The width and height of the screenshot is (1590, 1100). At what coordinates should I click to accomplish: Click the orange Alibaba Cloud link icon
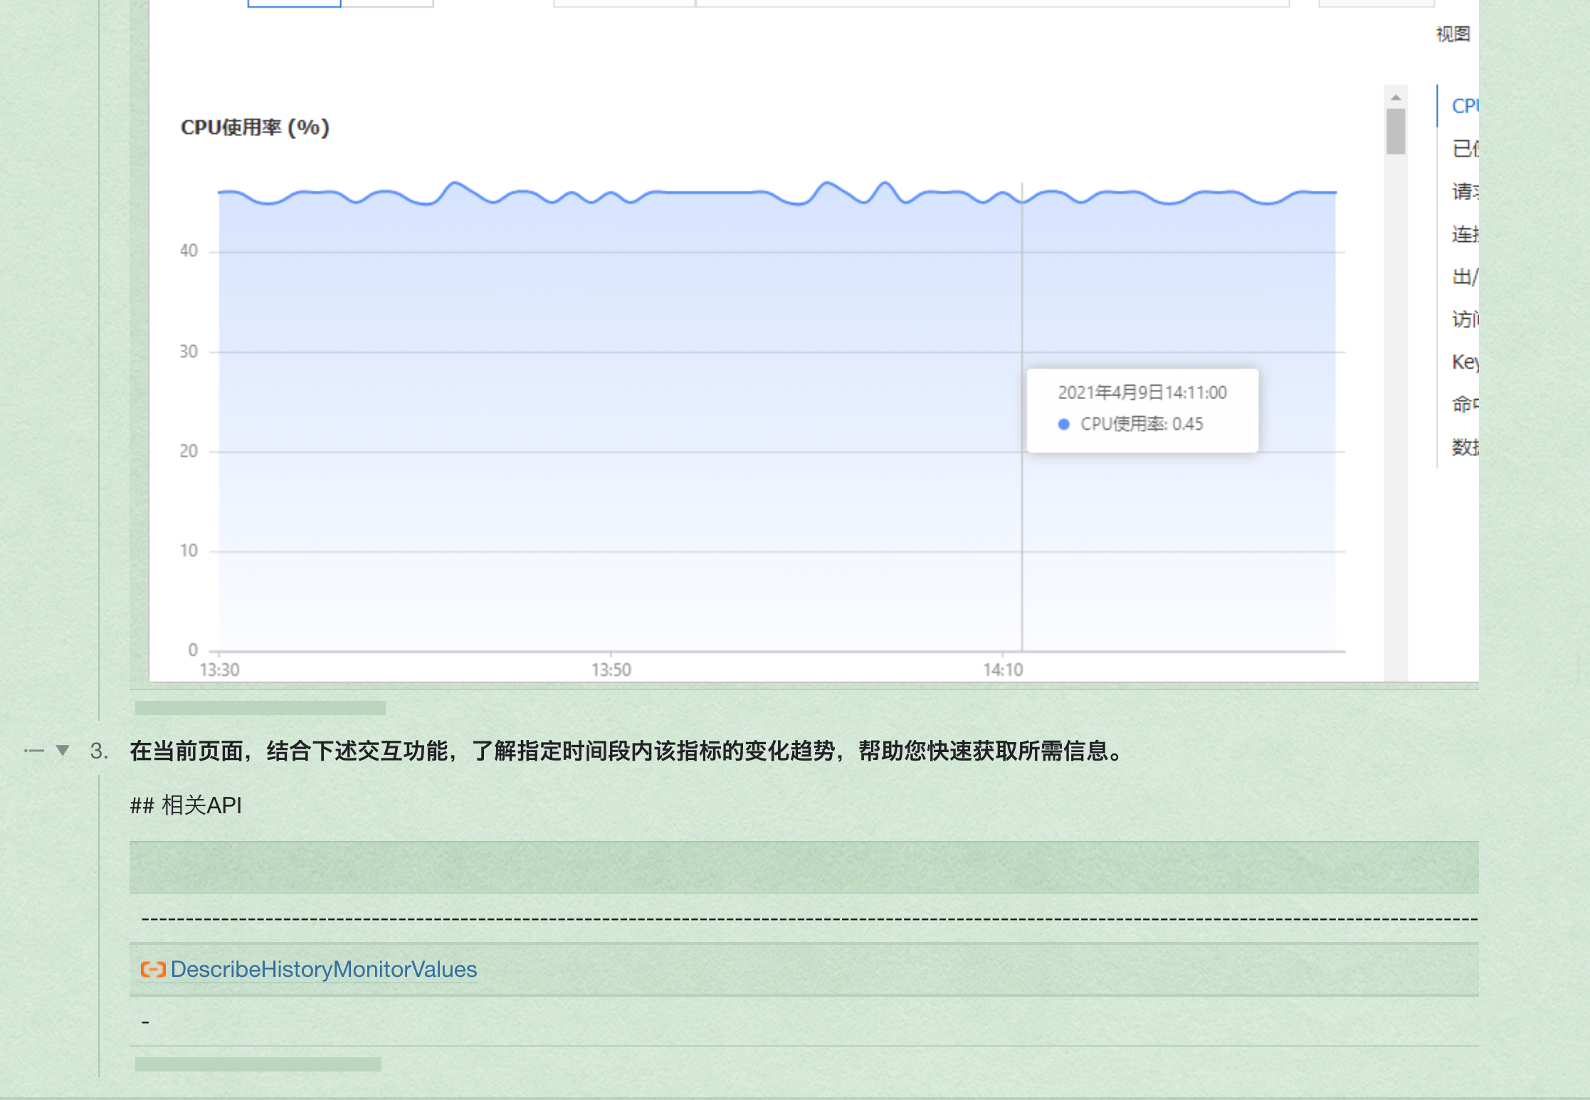[152, 969]
